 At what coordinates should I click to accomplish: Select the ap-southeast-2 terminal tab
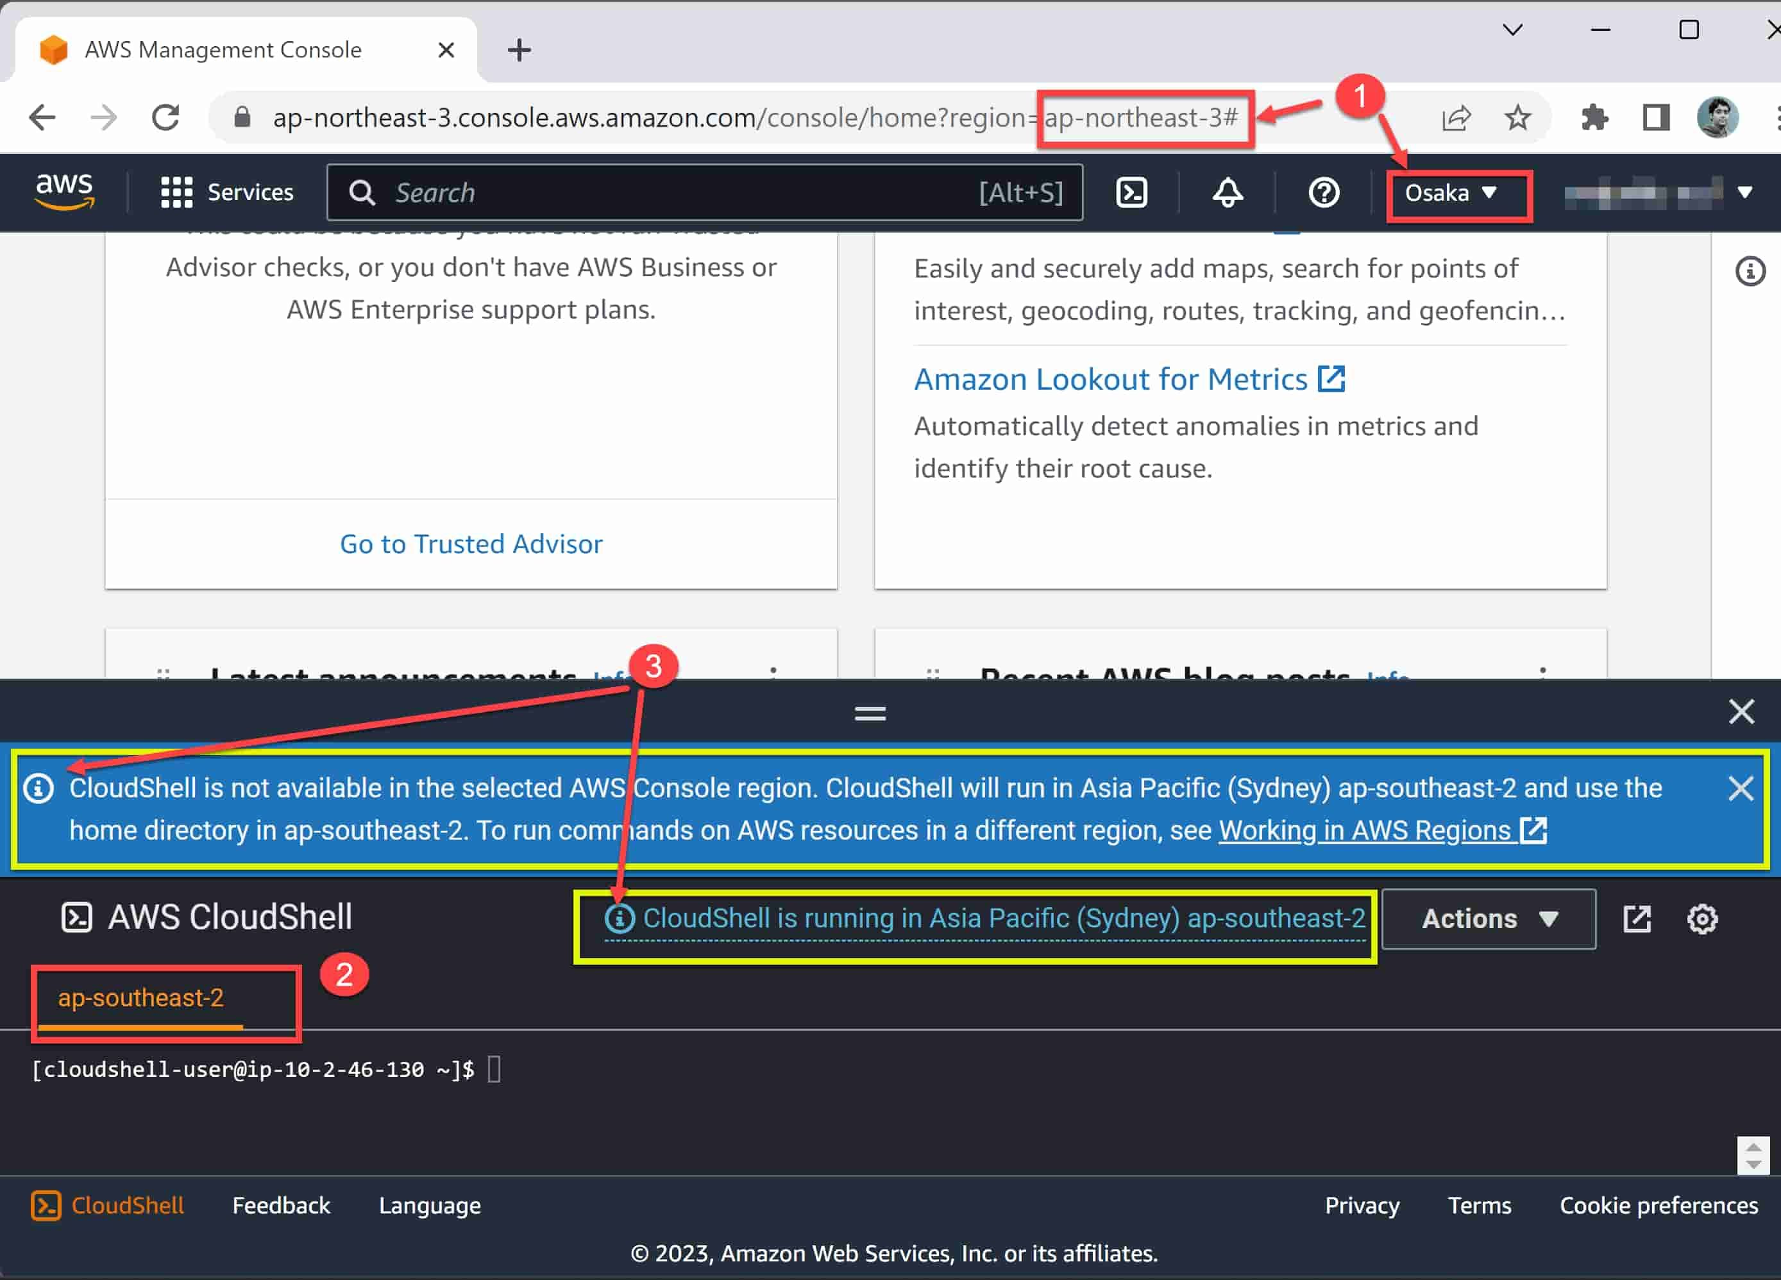click(141, 999)
